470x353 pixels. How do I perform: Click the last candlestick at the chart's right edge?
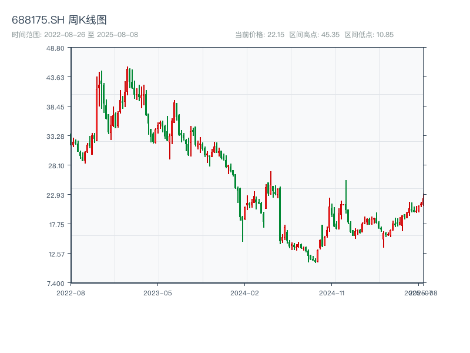pyautogui.click(x=423, y=200)
